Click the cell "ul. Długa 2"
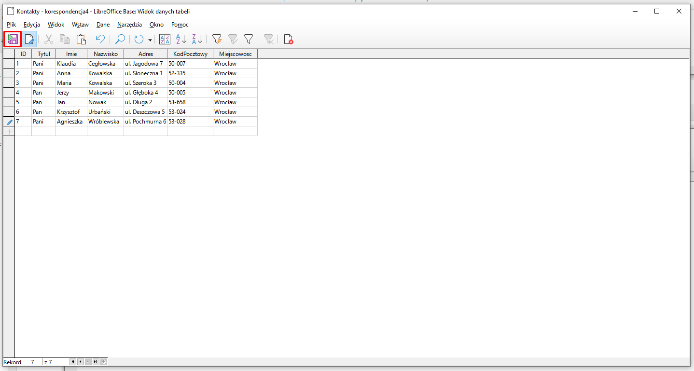694x371 pixels. pos(146,102)
